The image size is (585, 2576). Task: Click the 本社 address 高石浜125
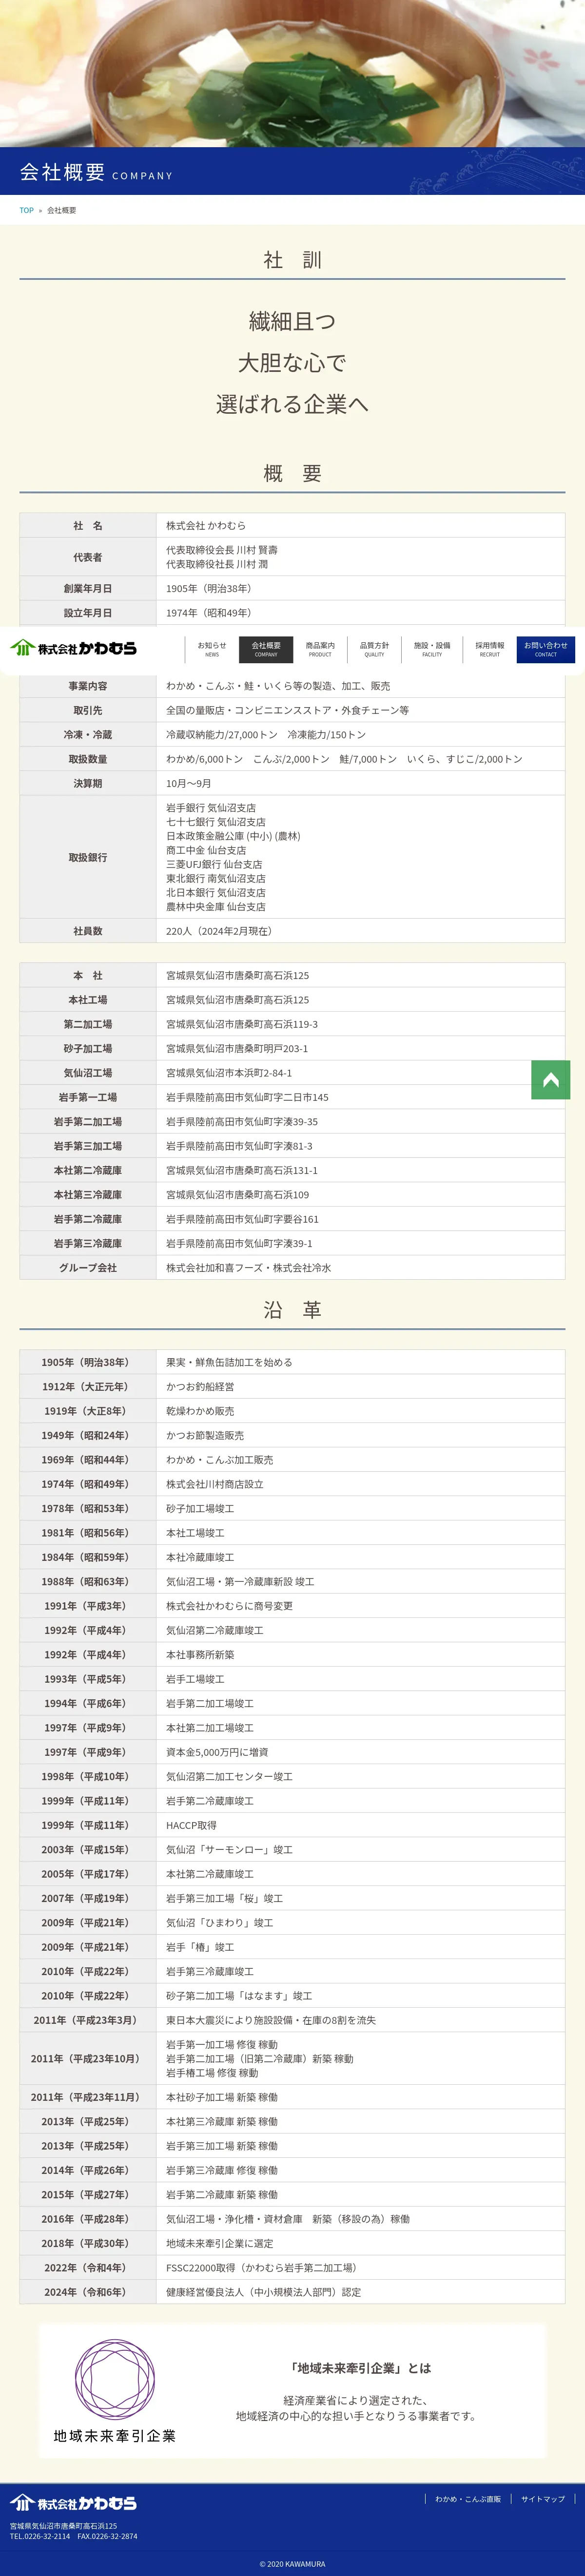[x=238, y=975]
